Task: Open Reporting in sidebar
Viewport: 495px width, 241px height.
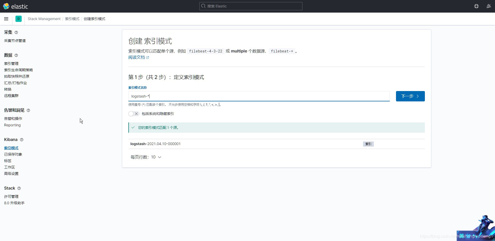Action: point(12,125)
